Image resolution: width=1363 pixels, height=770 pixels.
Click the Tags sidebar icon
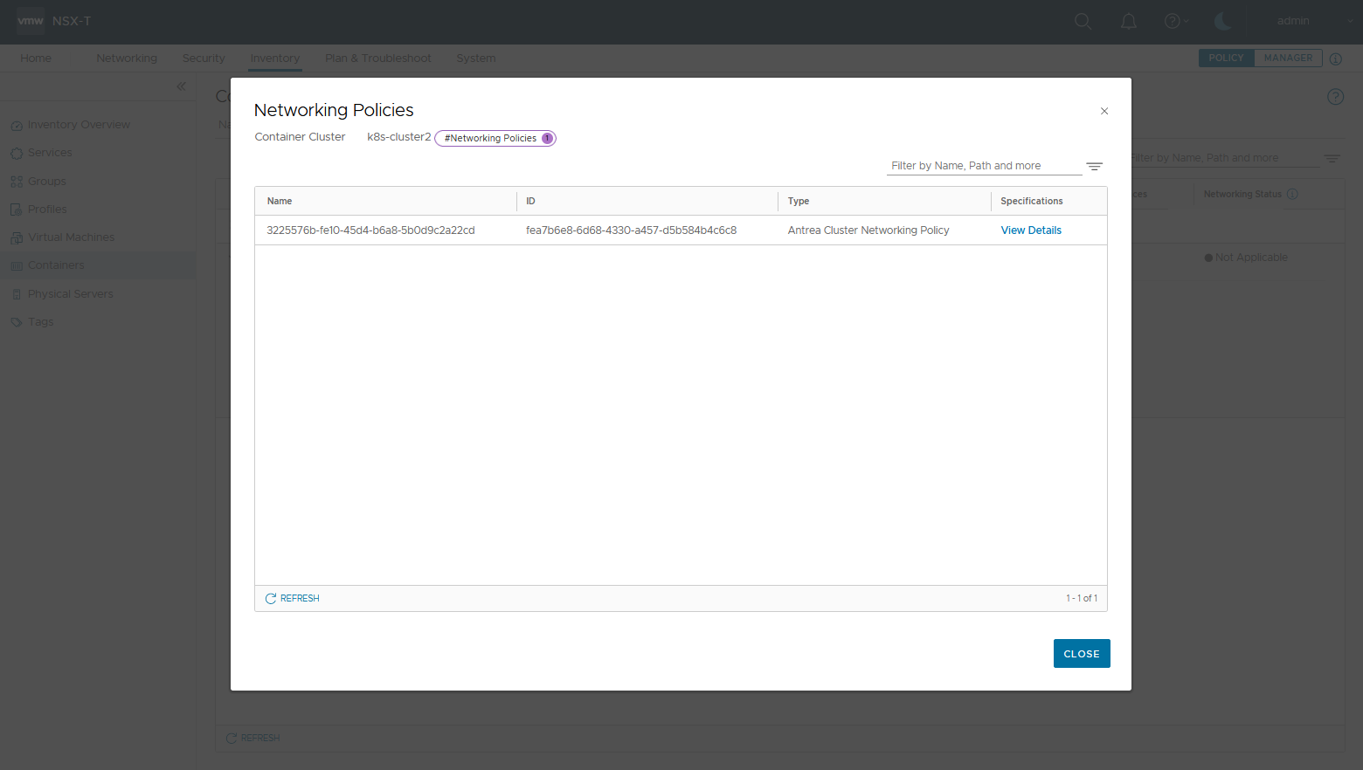coord(17,322)
